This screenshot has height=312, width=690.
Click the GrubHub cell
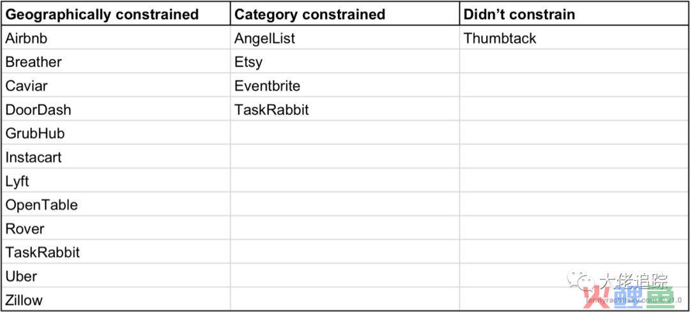(116, 133)
